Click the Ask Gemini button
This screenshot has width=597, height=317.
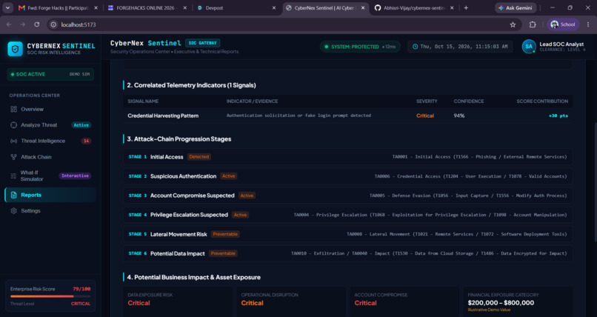coord(515,7)
